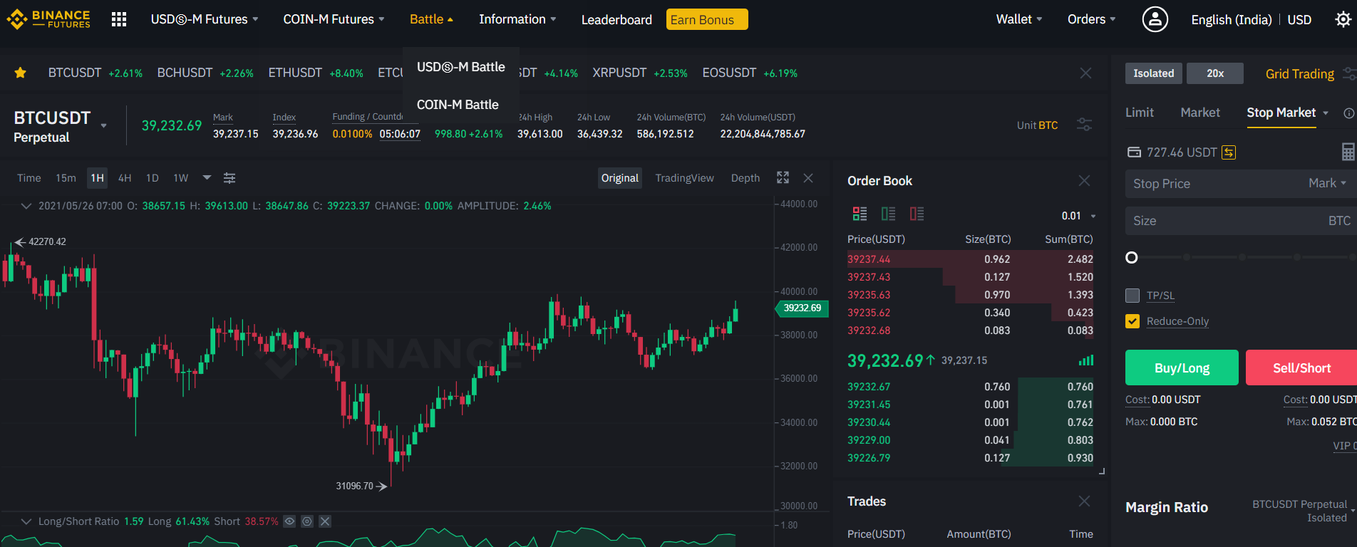
Task: Open the Wallet dropdown
Action: pos(1019,19)
